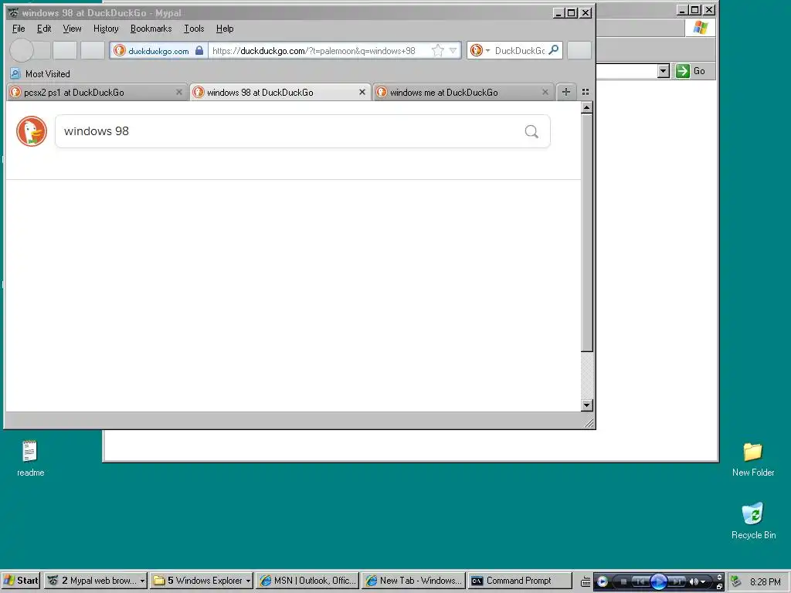Image resolution: width=791 pixels, height=593 pixels.
Task: Click the on-screen keyboard icon in taskbar
Action: [586, 581]
